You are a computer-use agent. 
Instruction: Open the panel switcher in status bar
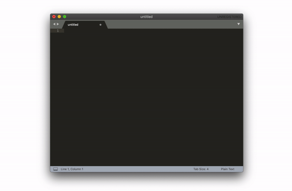(55, 169)
